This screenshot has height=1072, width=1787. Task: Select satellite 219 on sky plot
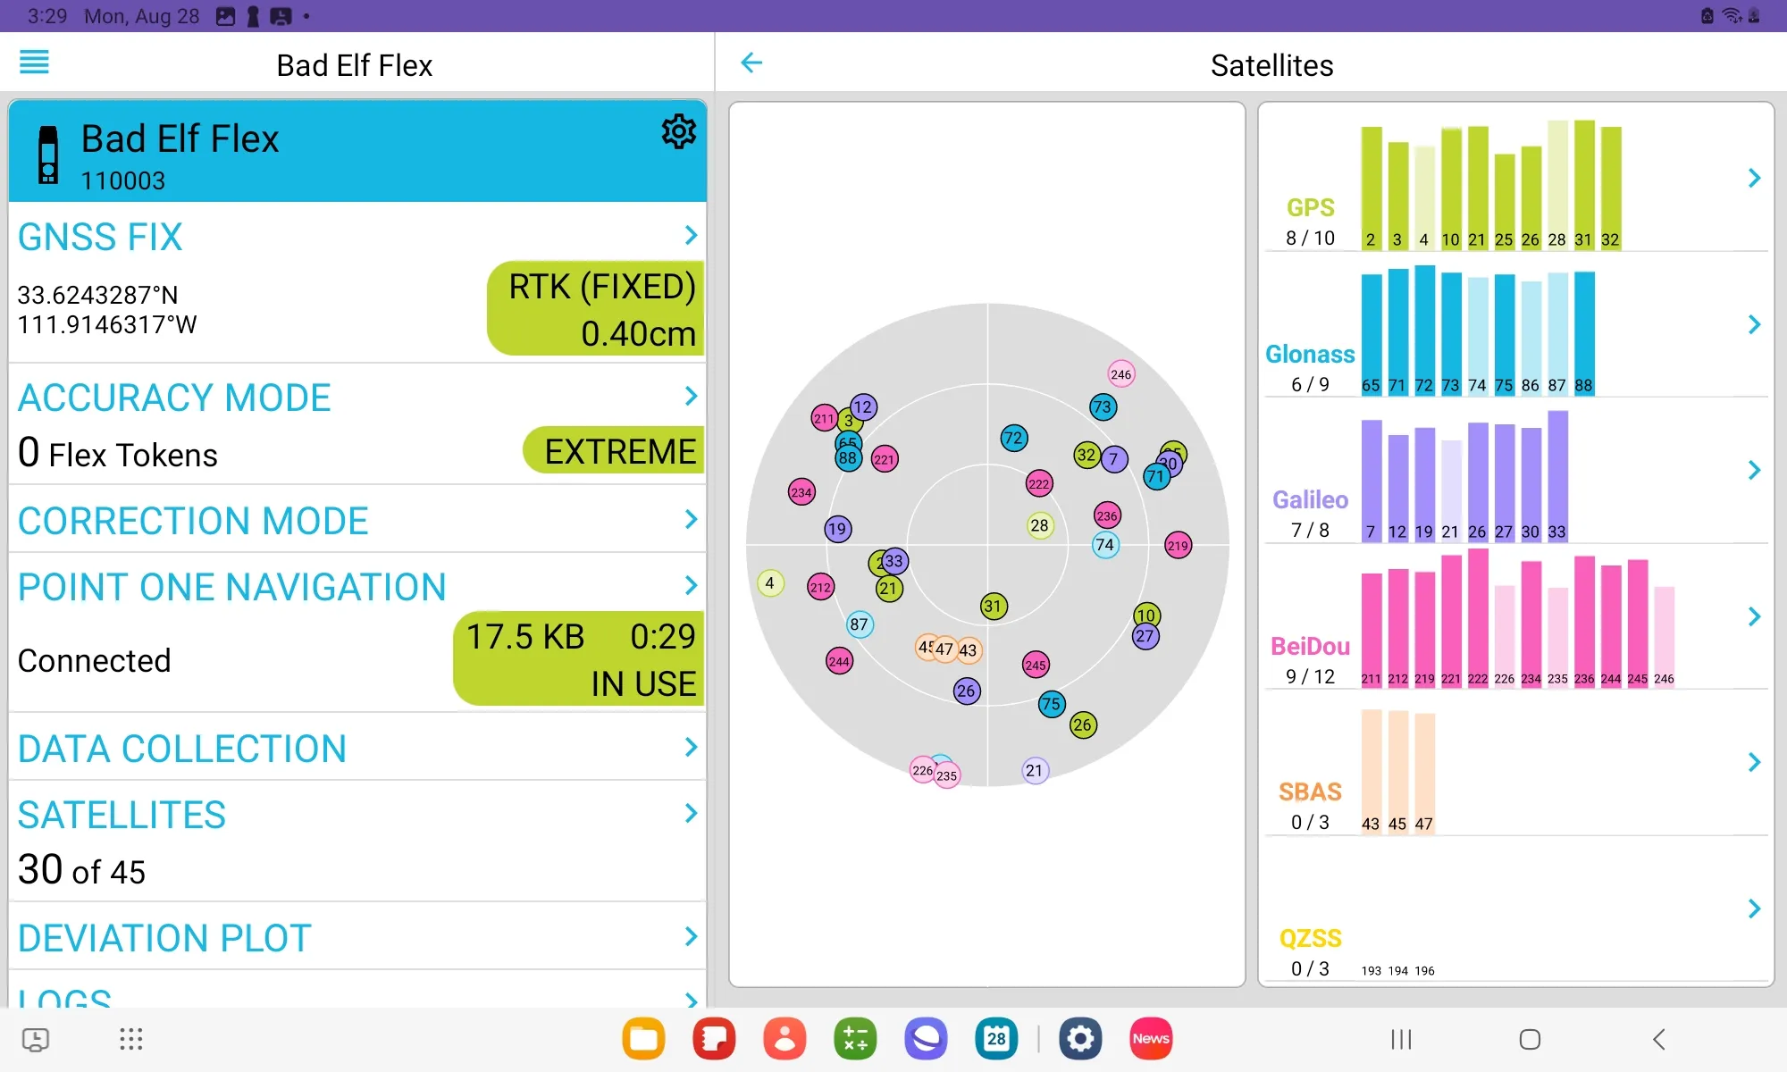(1178, 546)
